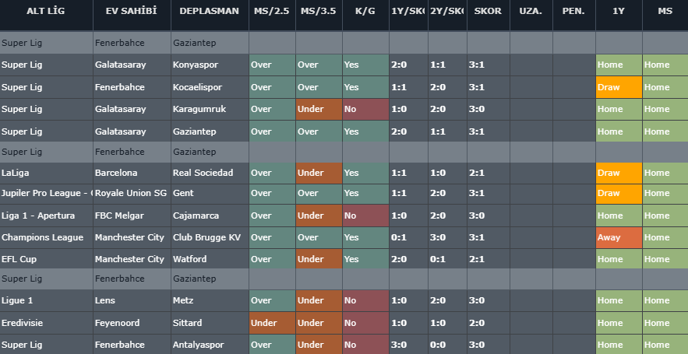Click Gaziantep in the Galatasaray row
This screenshot has height=354, width=688.
[x=210, y=131]
